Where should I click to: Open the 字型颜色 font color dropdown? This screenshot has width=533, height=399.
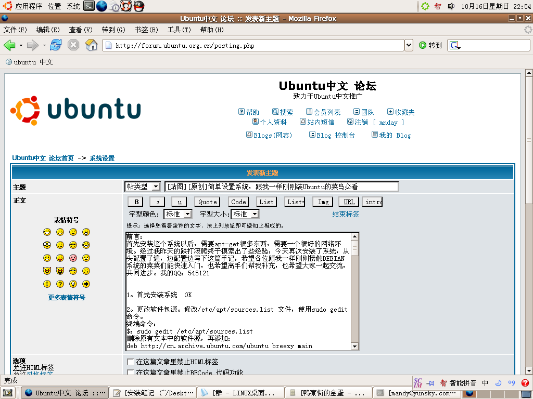coord(178,214)
